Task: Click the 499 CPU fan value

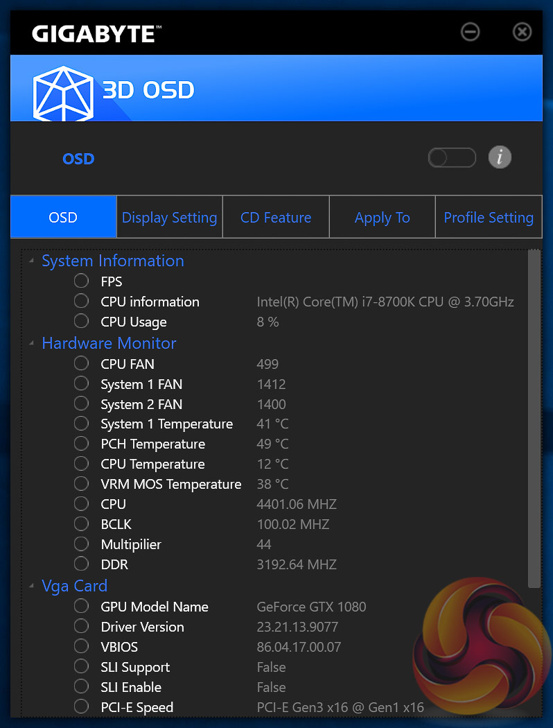Action: (x=267, y=364)
